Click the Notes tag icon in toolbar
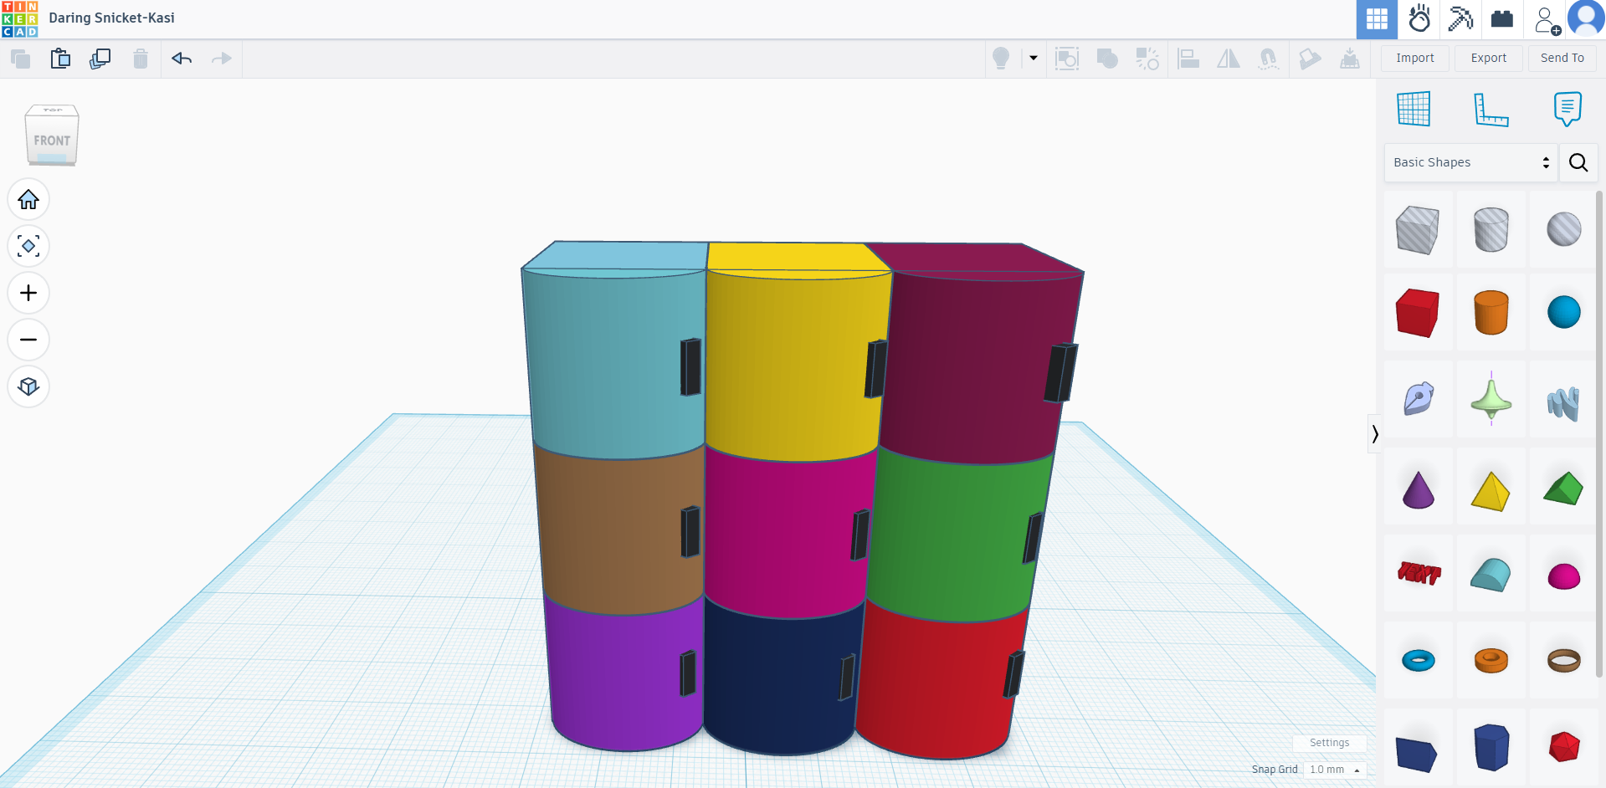The height and width of the screenshot is (788, 1606). [x=1310, y=59]
